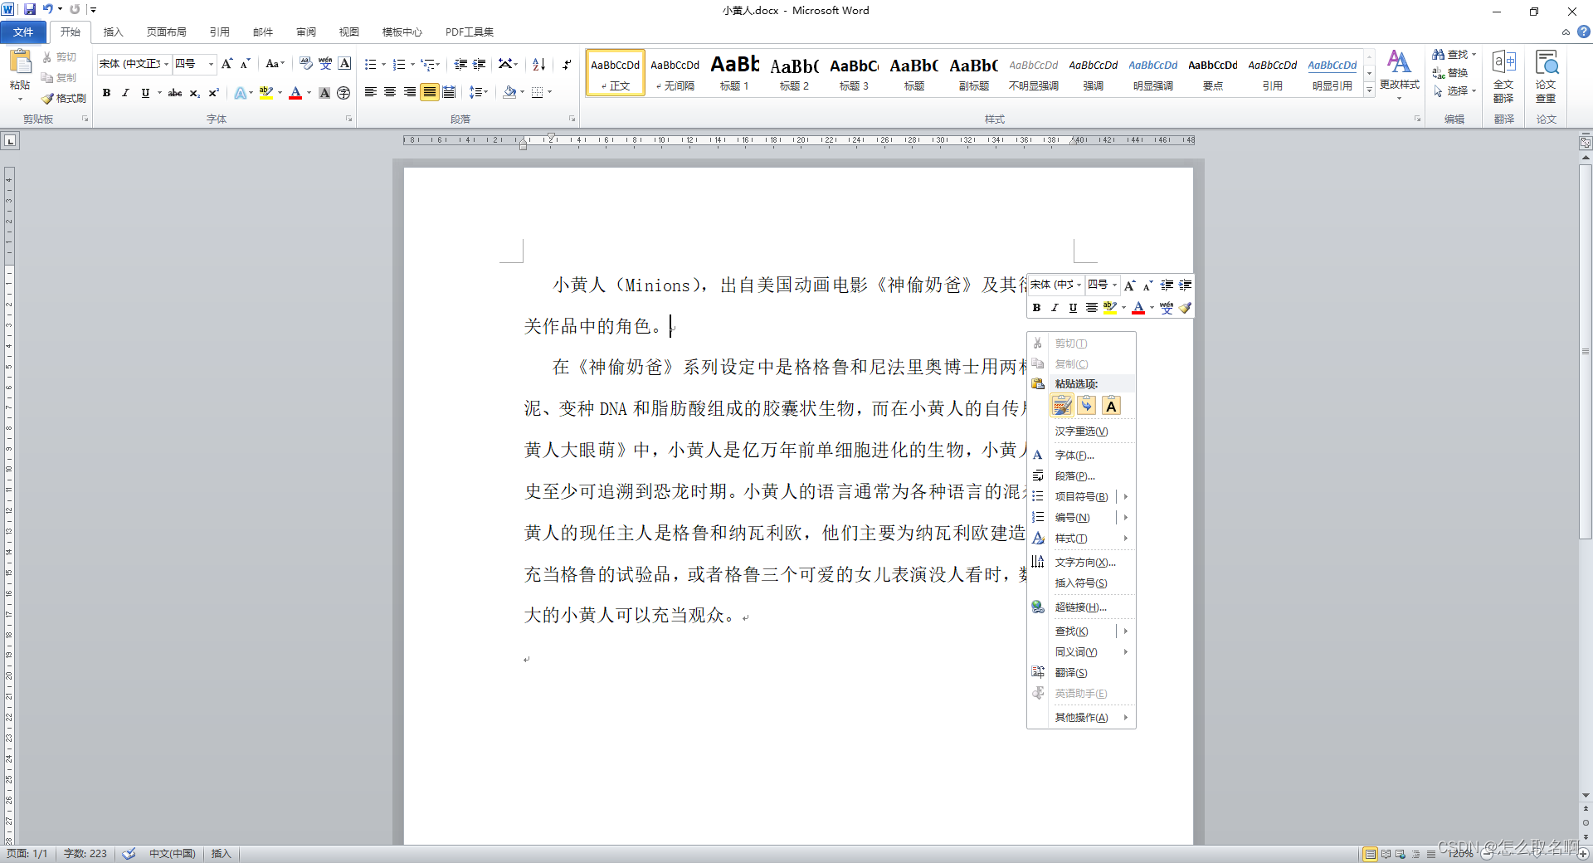This screenshot has width=1593, height=863.
Task: Click the Help question mark icon
Action: coord(1583,32)
